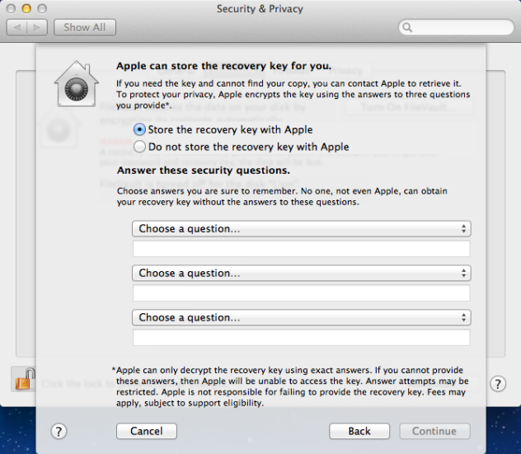Open the second Choose a question dropdown
Viewport: 521px width, 454px height.
click(302, 273)
